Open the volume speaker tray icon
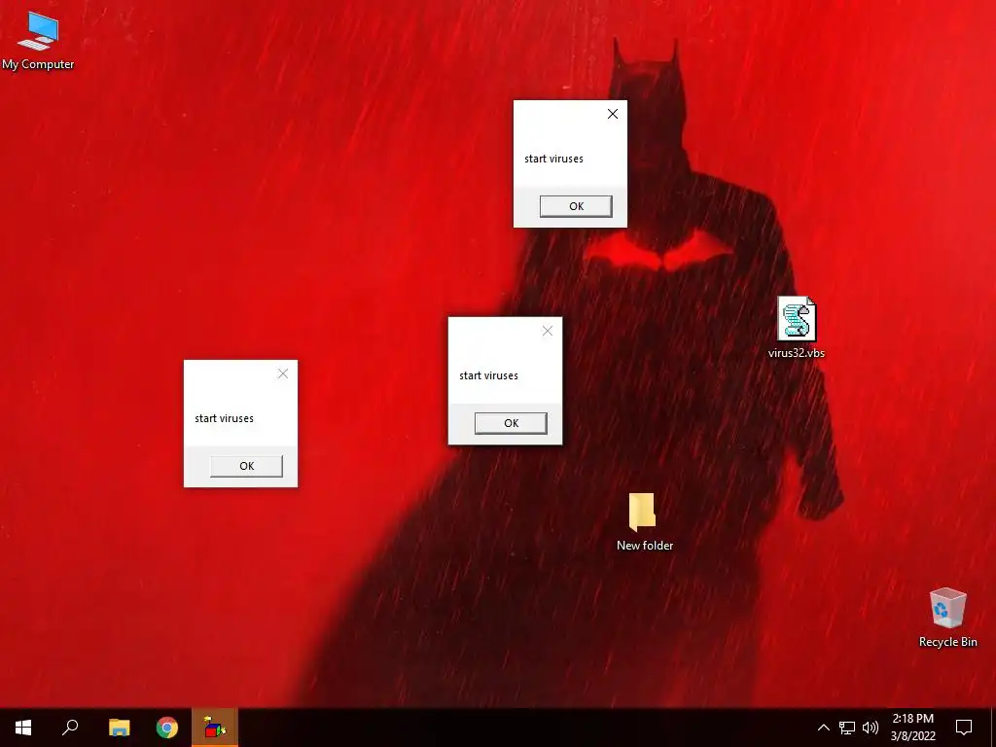 click(x=871, y=728)
